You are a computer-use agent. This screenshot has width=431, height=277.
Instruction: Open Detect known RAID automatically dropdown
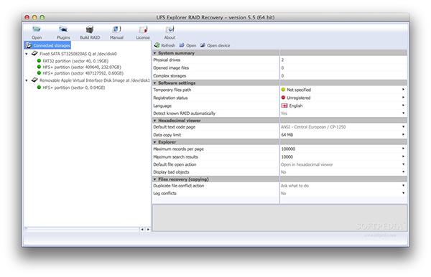(403, 113)
